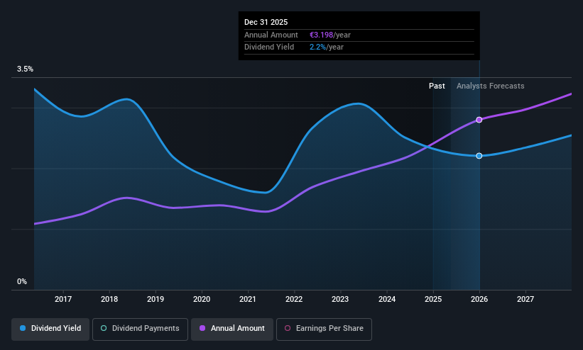Select the purple data point marker at 2026
Screen dimensions: 583x350
pyautogui.click(x=479, y=120)
